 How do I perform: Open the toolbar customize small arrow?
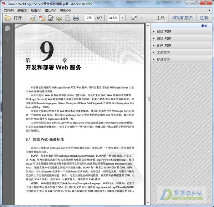(x=142, y=18)
